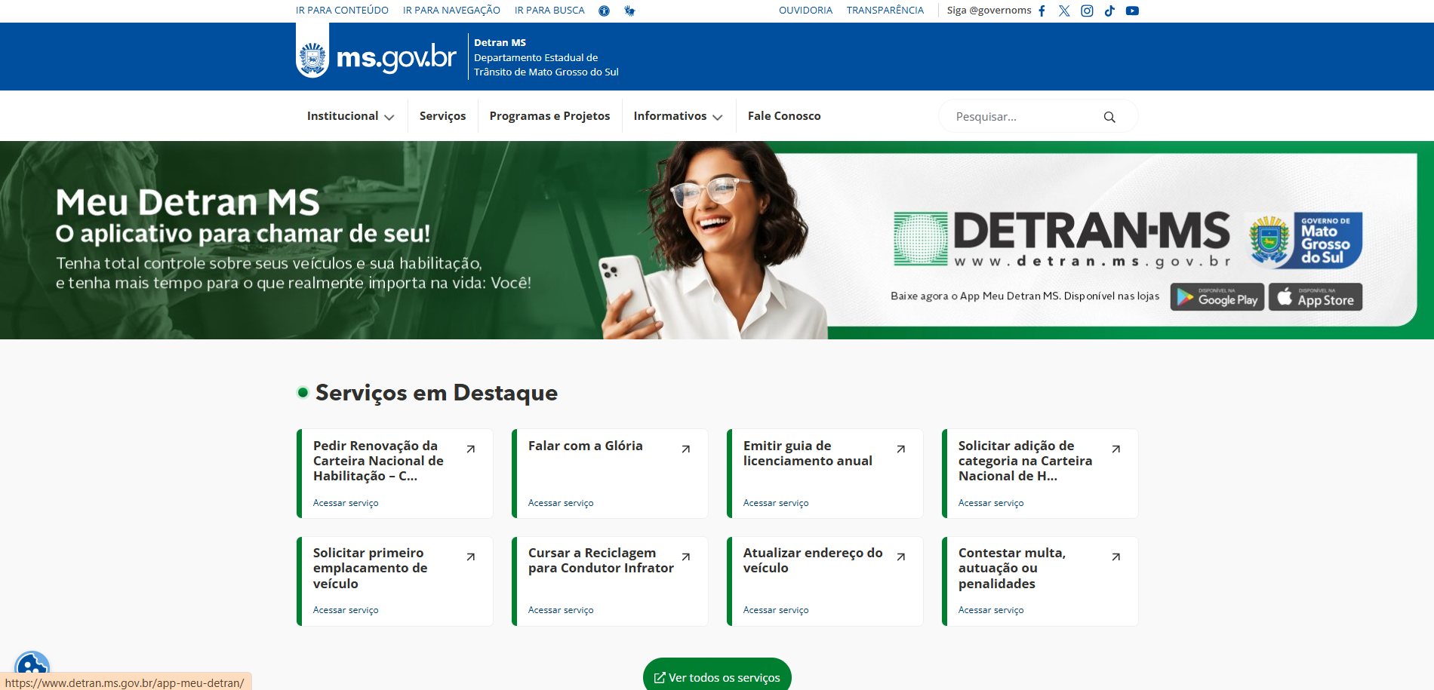
Task: Open the TikTok social icon
Action: click(1109, 11)
